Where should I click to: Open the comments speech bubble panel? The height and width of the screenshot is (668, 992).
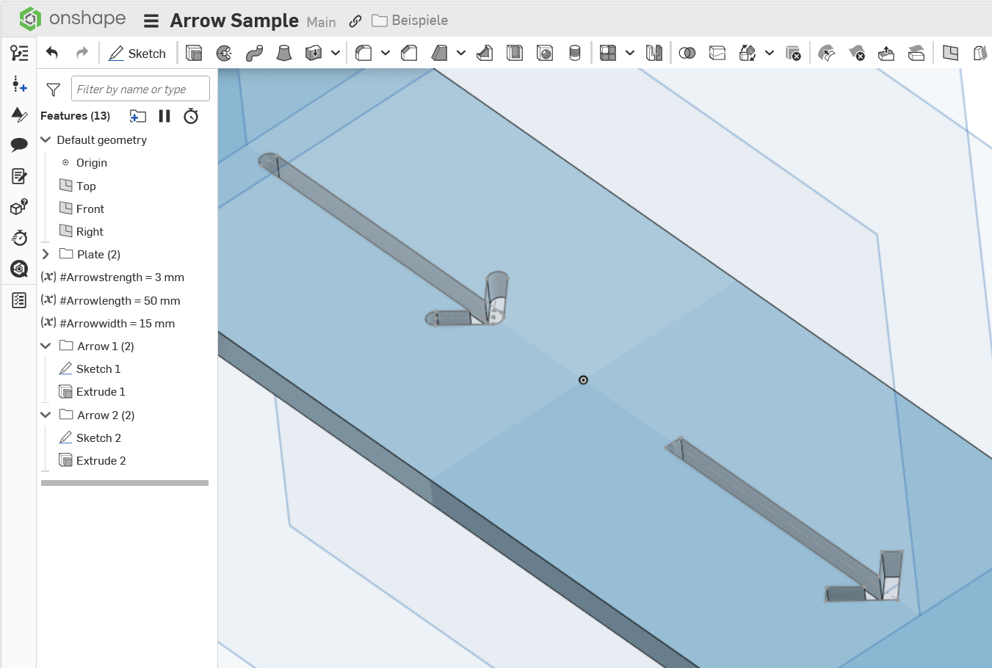(19, 145)
